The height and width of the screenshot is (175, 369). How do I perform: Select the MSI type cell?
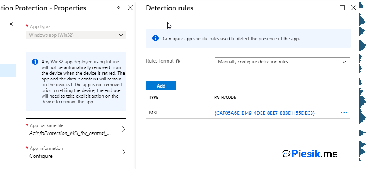point(153,113)
